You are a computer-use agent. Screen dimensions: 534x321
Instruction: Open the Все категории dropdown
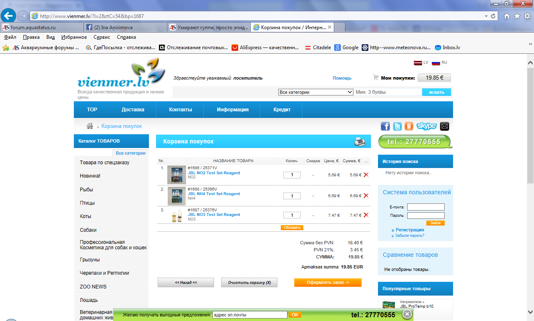(x=316, y=92)
